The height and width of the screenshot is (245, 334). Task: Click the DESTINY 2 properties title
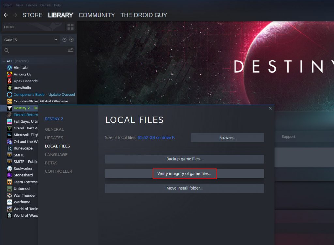[x=54, y=119]
